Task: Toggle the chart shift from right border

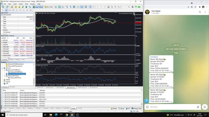Action: tap(82, 7)
